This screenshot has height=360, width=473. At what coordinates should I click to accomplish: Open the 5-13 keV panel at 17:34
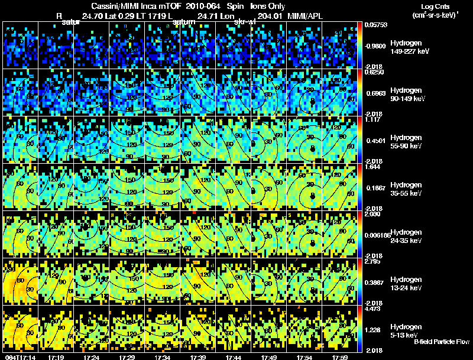click(x=162, y=329)
